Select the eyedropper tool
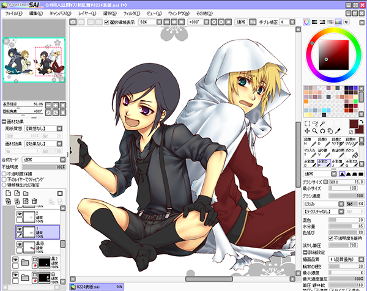This screenshot has height=291, width=367. click(338, 131)
